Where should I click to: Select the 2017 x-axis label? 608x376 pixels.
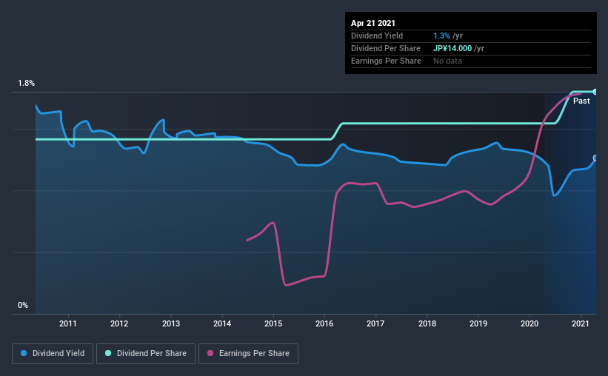(375, 323)
